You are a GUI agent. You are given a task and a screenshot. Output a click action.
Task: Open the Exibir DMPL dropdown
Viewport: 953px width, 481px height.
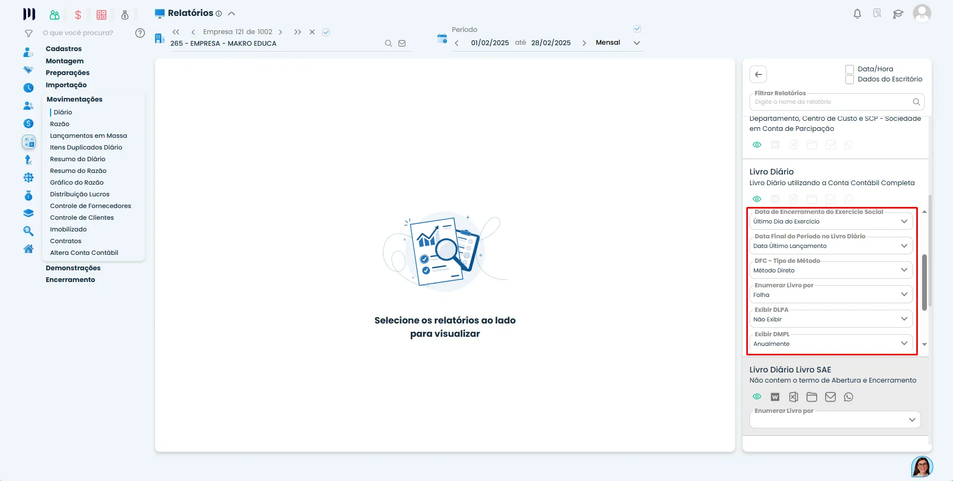[831, 343]
